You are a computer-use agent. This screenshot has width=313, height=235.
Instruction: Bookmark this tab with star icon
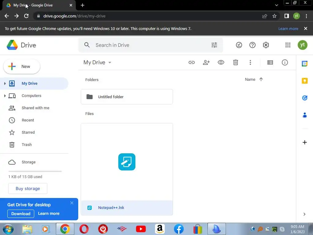[x=274, y=16]
